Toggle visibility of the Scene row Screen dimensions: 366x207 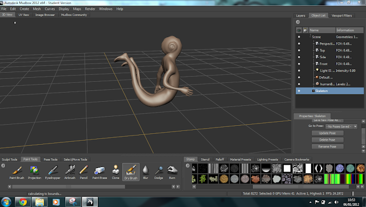[299, 37]
